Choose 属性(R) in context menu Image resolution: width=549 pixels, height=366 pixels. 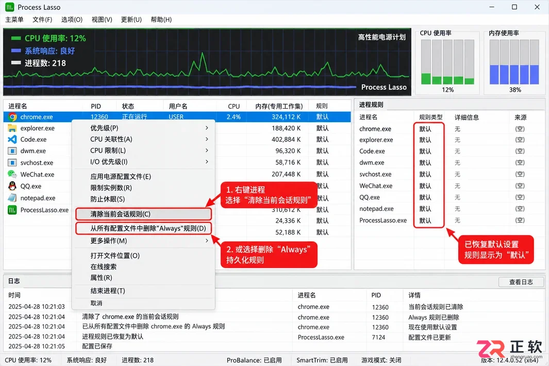[x=143, y=278]
